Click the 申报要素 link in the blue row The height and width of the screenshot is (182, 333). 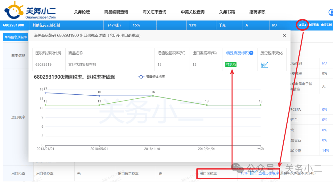click(x=313, y=25)
